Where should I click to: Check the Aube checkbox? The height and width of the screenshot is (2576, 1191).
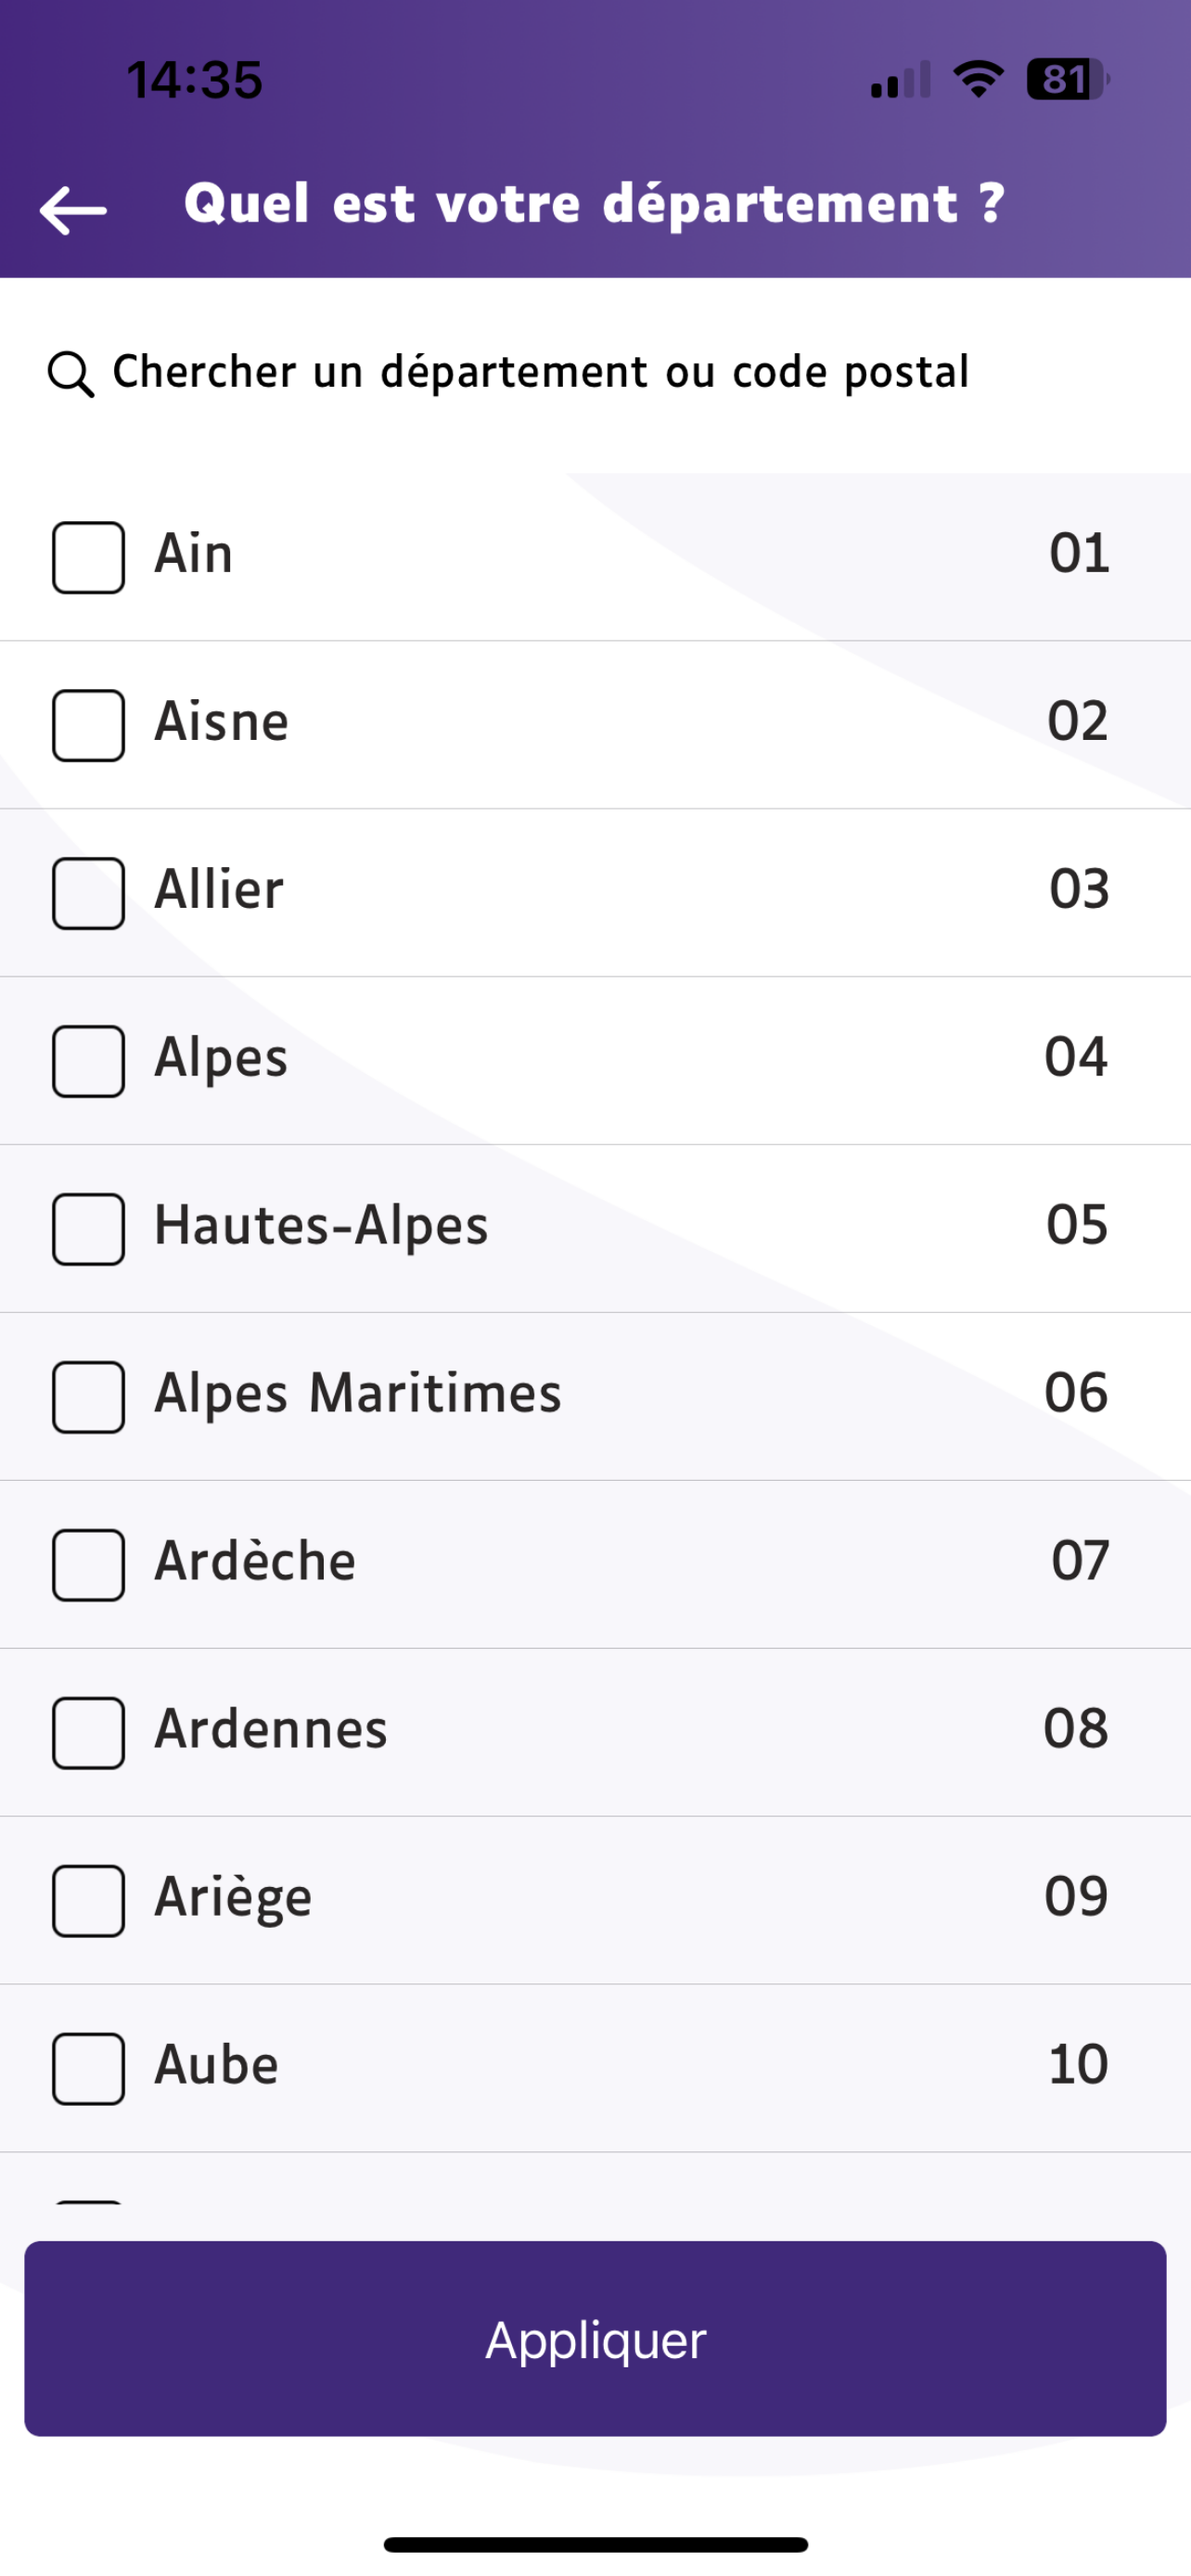pyautogui.click(x=89, y=2069)
